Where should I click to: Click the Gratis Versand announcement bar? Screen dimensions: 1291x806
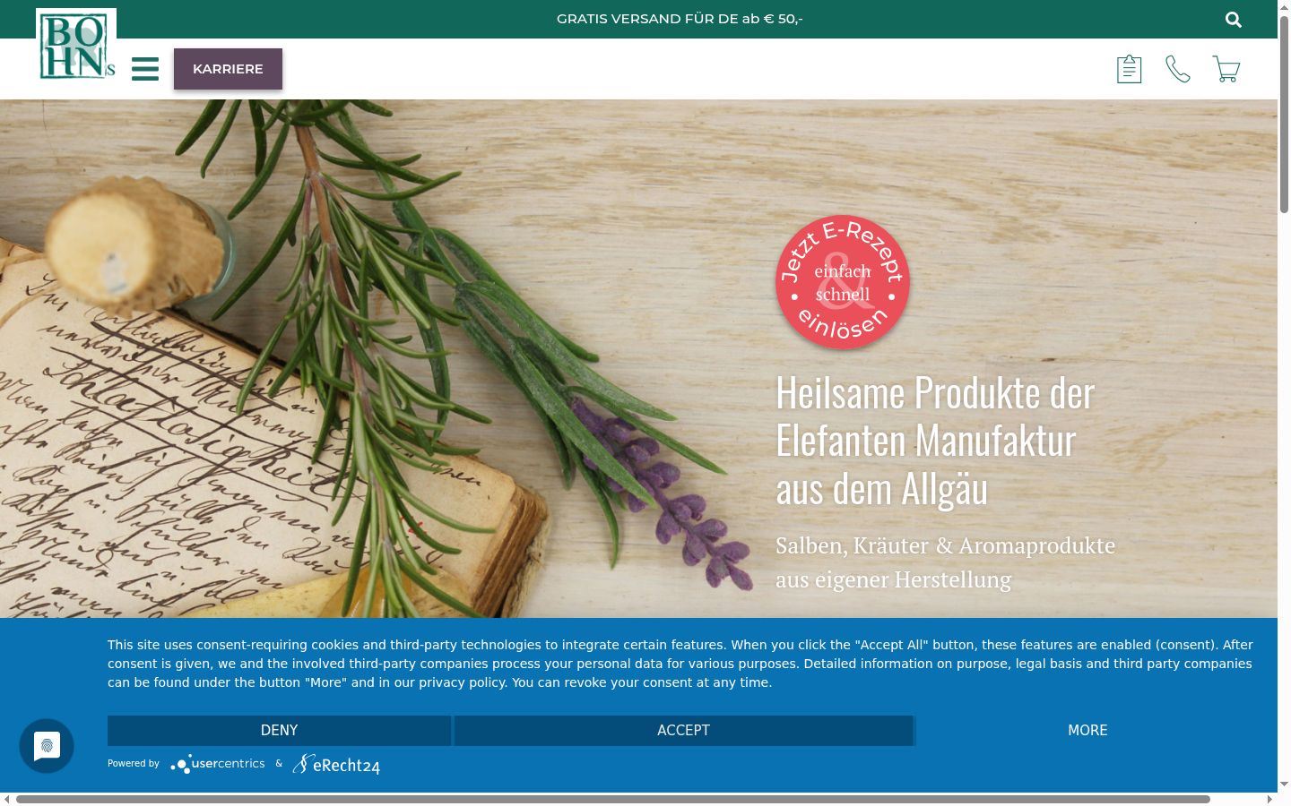click(x=680, y=19)
